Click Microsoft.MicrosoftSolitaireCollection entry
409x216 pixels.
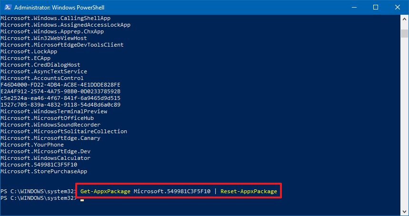[64, 131]
